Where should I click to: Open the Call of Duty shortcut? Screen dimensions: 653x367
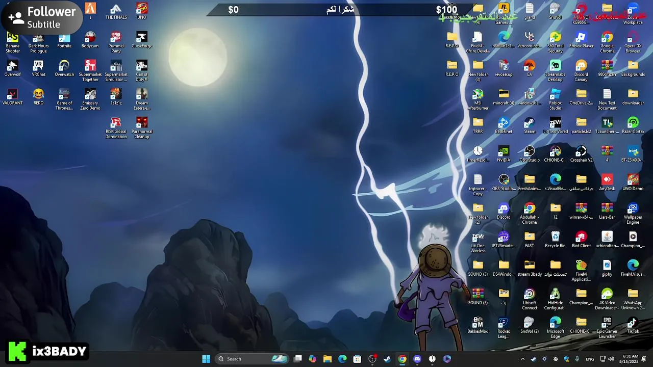coord(142,71)
